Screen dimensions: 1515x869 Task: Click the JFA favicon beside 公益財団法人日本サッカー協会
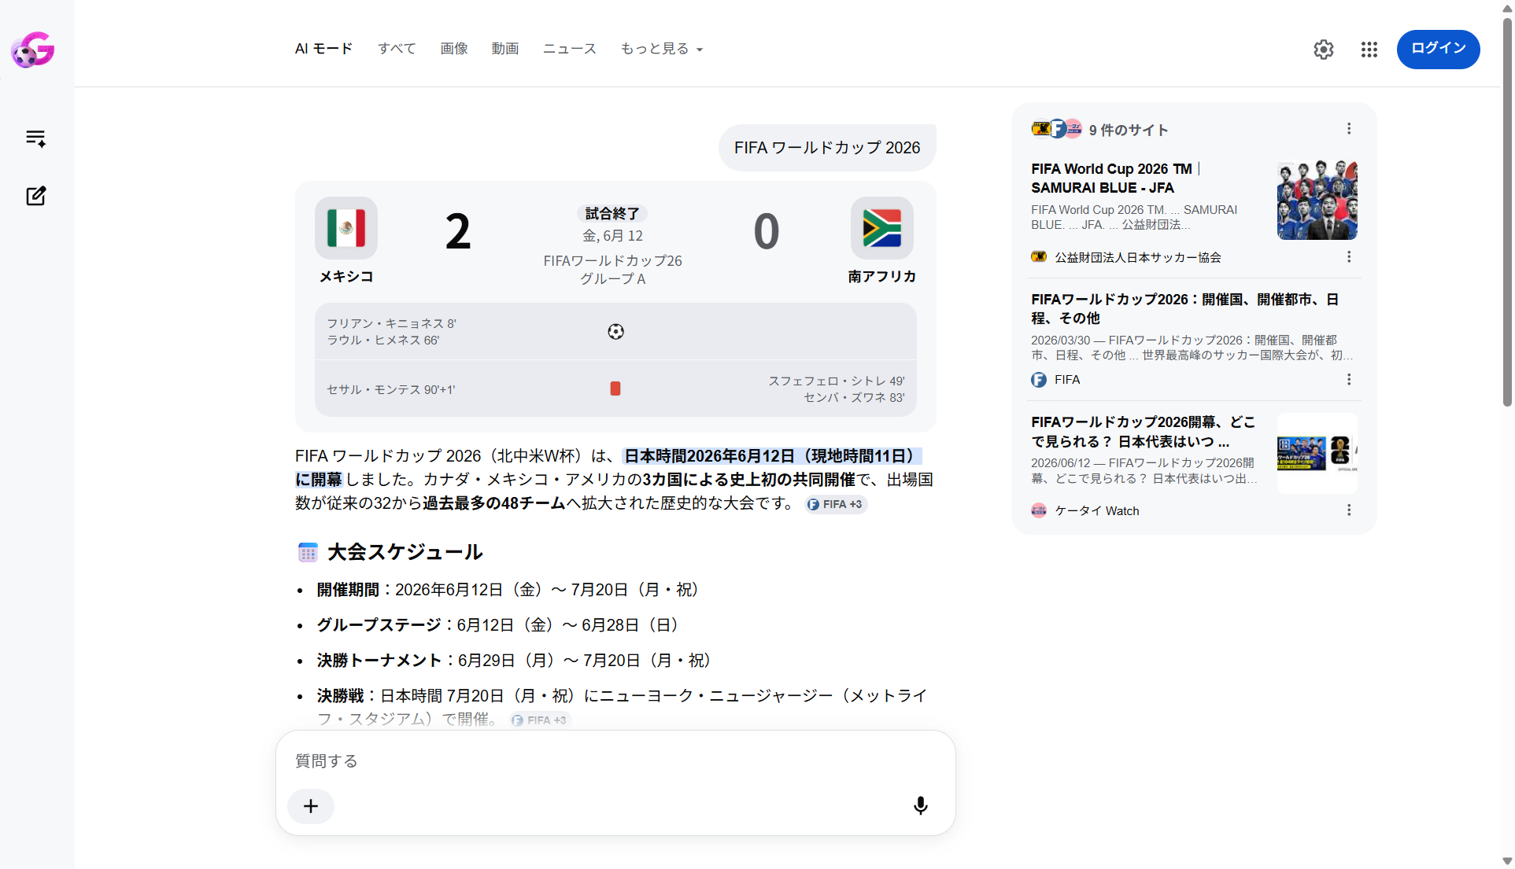pos(1039,257)
